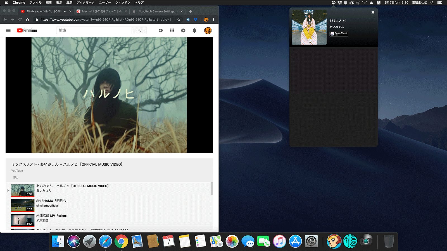The height and width of the screenshot is (251, 447).
Task: Click into the YouTube 検索 search field
Action: click(94, 30)
